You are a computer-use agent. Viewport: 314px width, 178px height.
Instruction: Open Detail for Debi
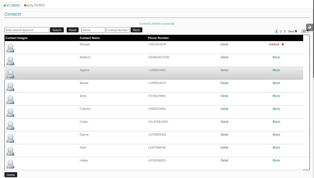224,147
